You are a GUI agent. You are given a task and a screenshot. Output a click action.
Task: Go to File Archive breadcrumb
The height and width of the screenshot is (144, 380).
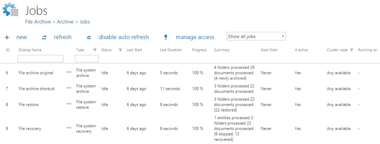pos(38,22)
